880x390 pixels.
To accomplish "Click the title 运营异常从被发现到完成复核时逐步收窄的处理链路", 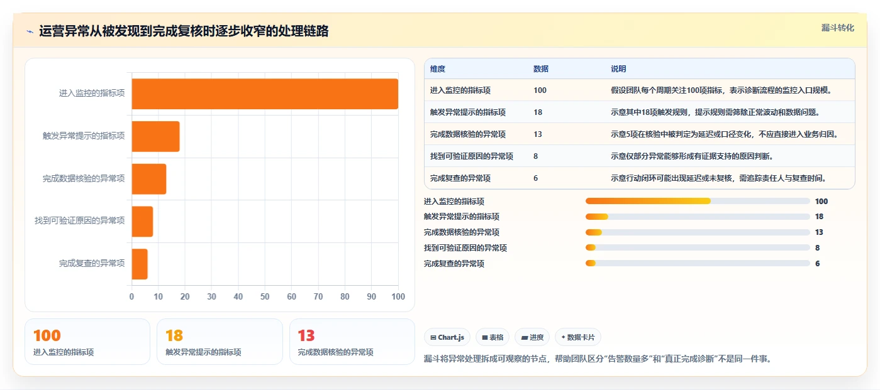I will (184, 31).
